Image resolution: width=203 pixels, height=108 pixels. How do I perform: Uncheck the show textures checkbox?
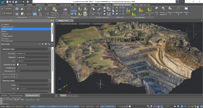[x=17, y=77]
